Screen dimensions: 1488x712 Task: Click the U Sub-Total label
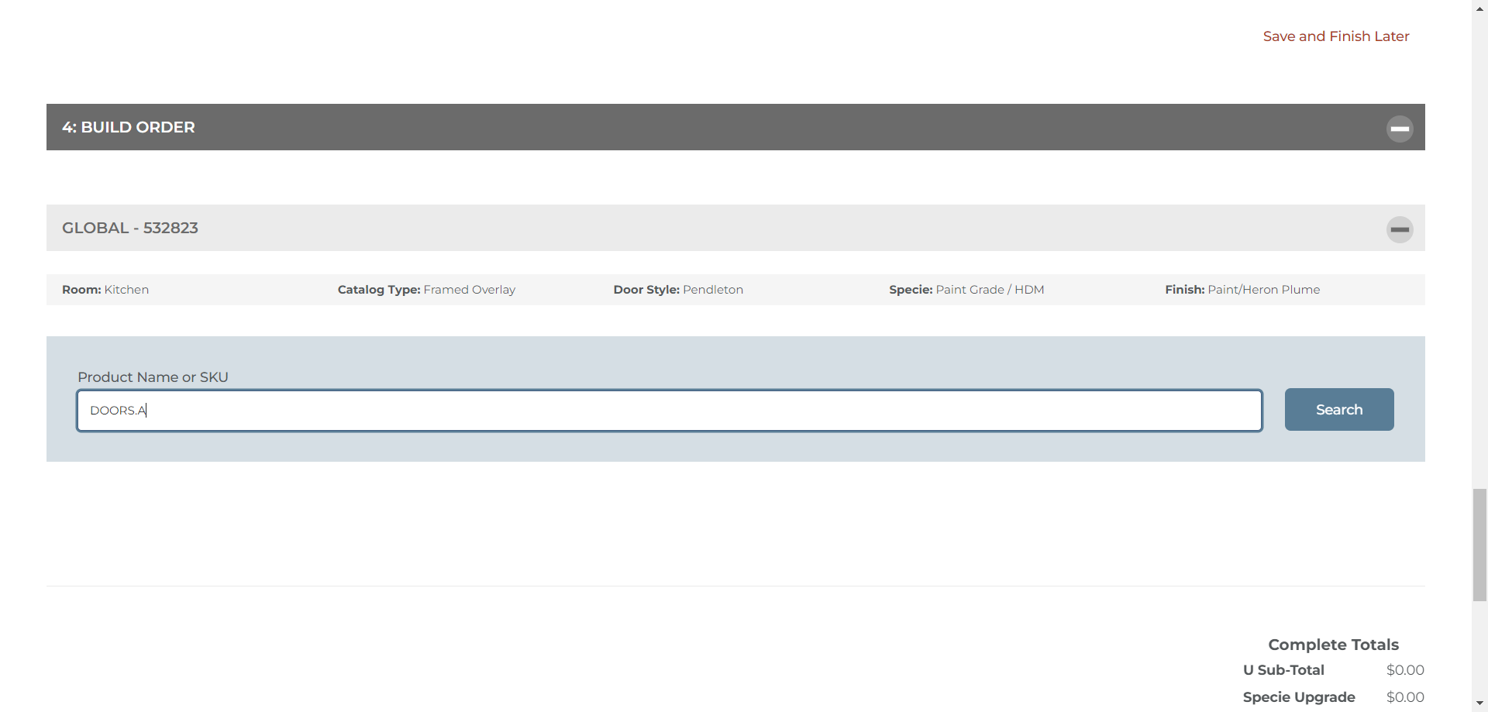point(1283,670)
